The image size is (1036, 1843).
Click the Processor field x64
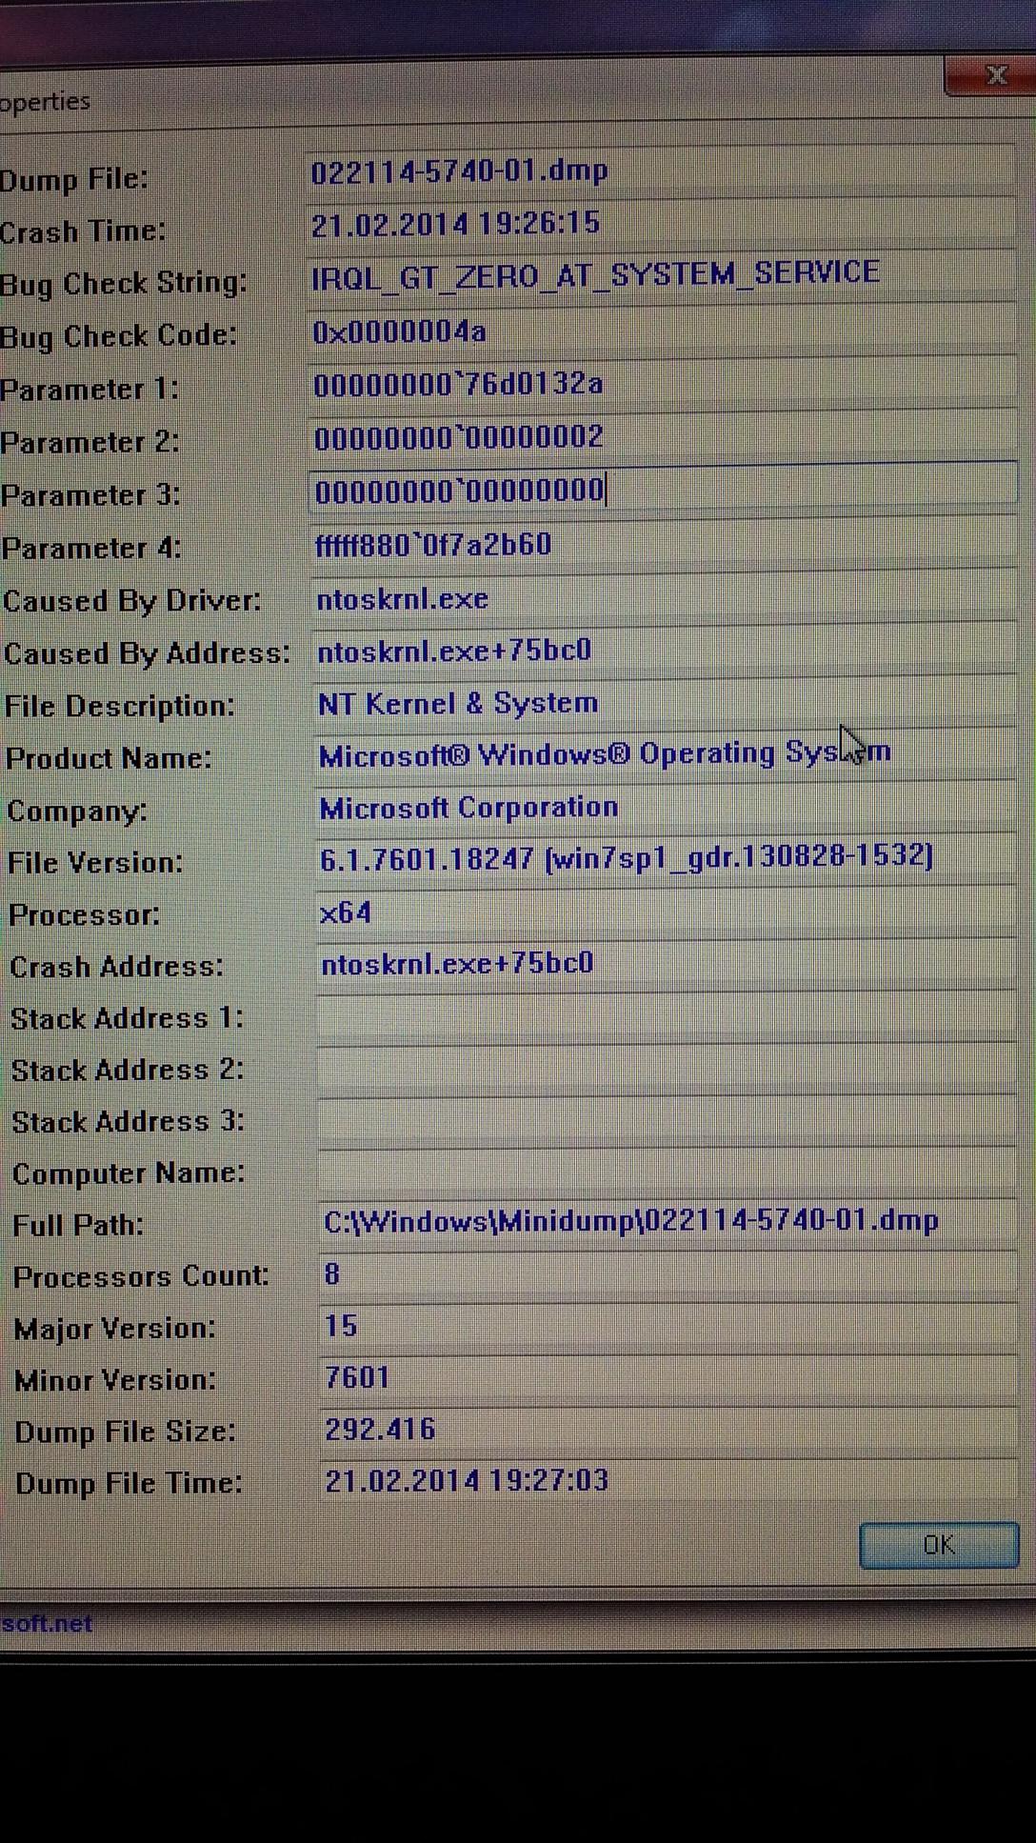(x=667, y=911)
